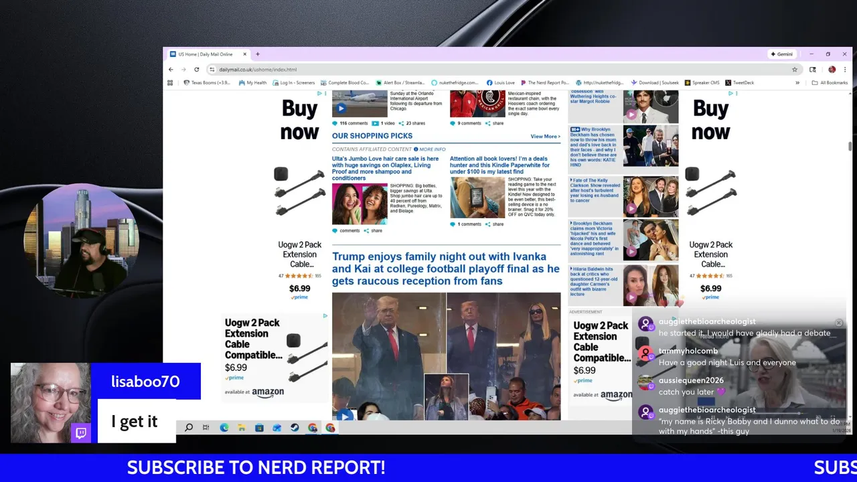Reload the Daily Mail page
Viewport: 857px width, 482px height.
pos(196,70)
